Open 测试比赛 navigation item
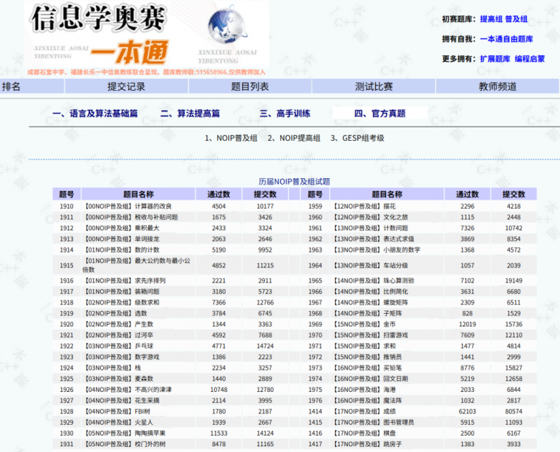 pyautogui.click(x=374, y=87)
